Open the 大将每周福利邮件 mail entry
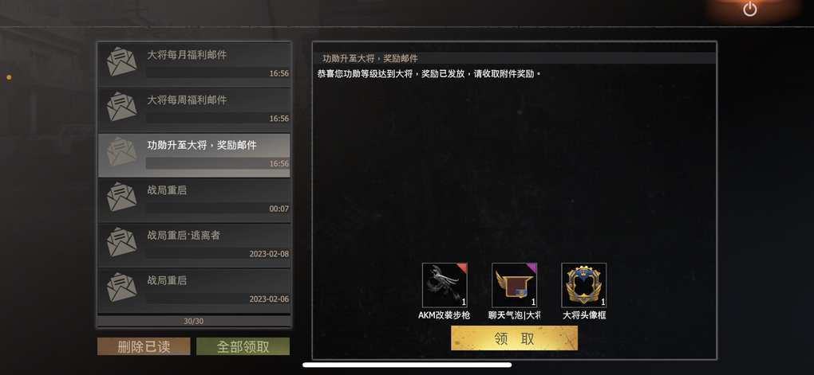Image resolution: width=814 pixels, height=375 pixels. tap(194, 109)
